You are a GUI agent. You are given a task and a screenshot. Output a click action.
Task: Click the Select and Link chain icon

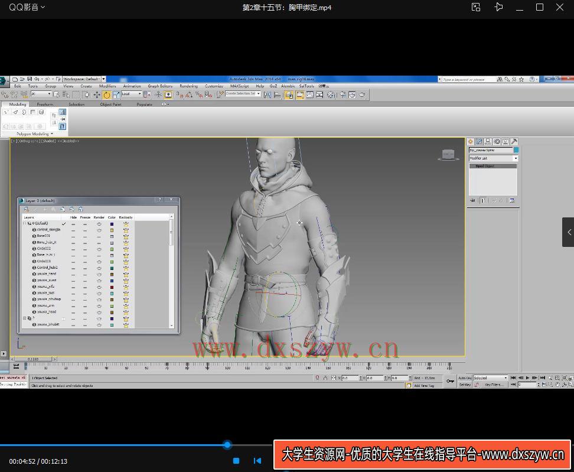tap(5, 95)
